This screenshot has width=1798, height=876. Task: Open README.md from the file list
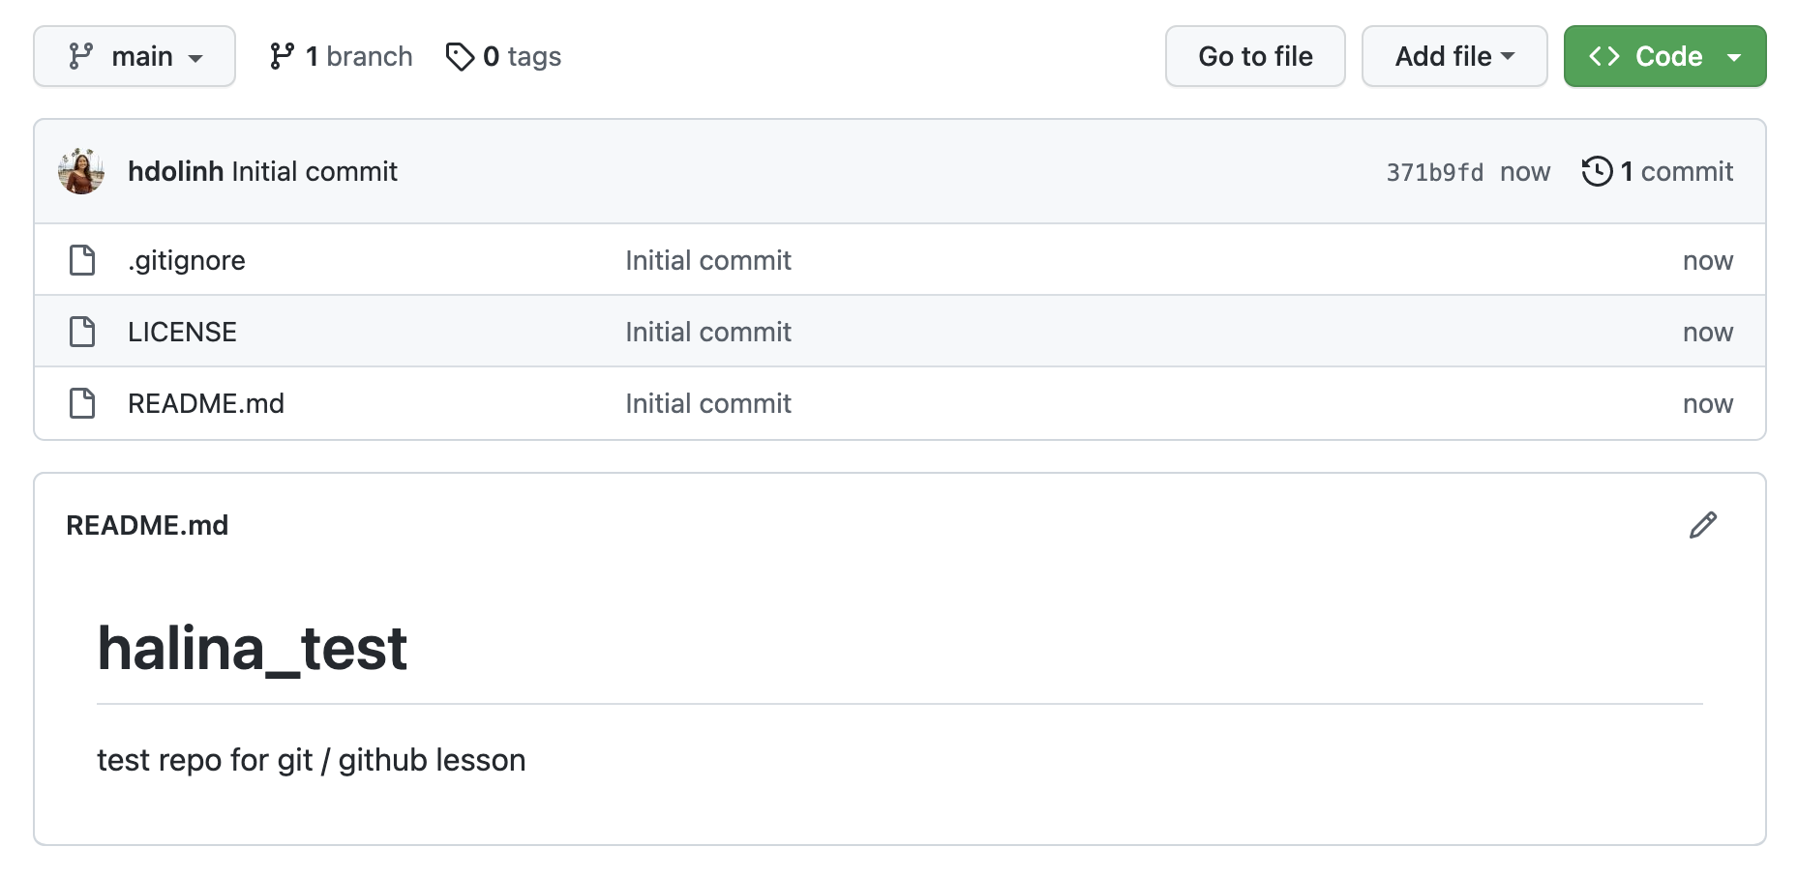pyautogui.click(x=206, y=403)
